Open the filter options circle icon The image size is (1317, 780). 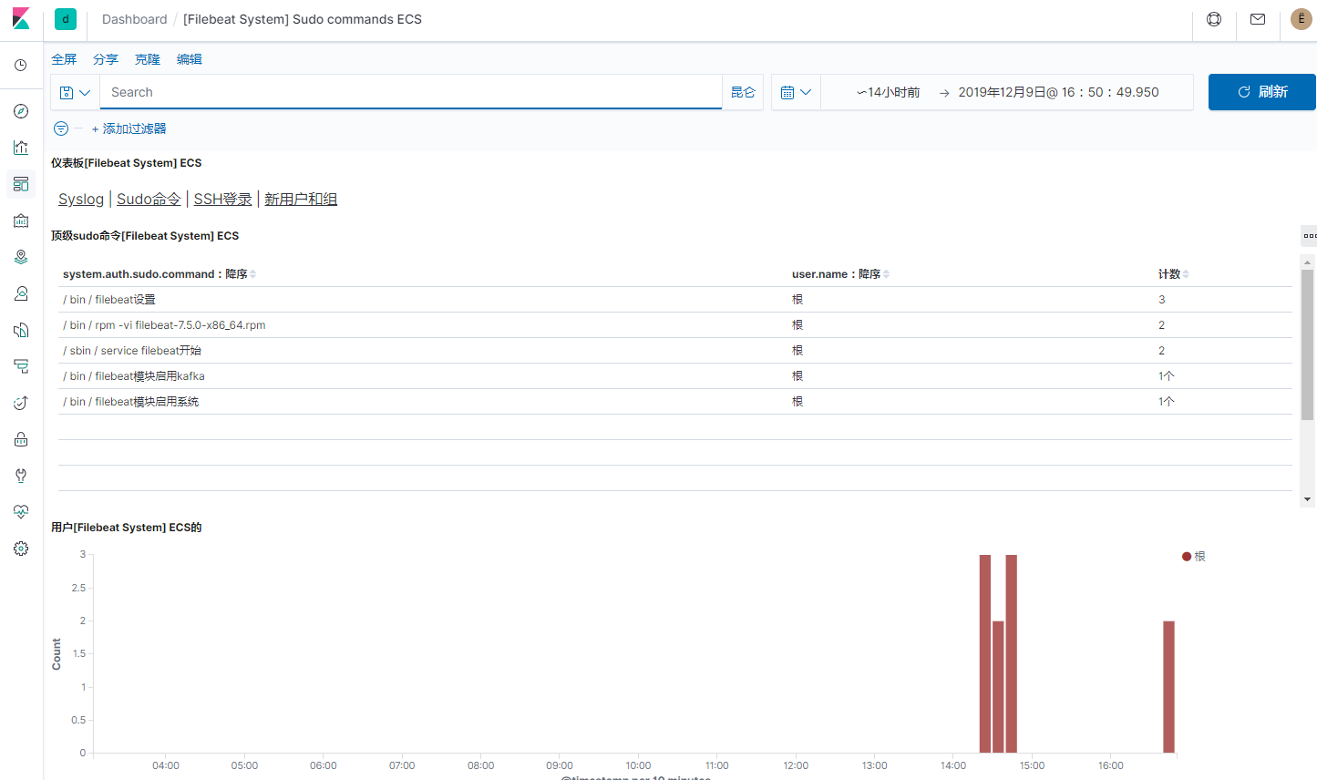(x=61, y=128)
